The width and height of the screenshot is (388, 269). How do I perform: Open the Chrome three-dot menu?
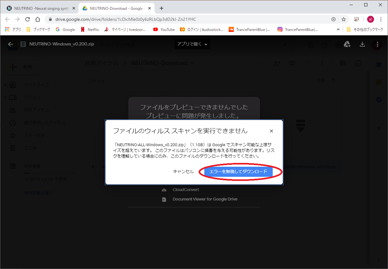[381, 19]
